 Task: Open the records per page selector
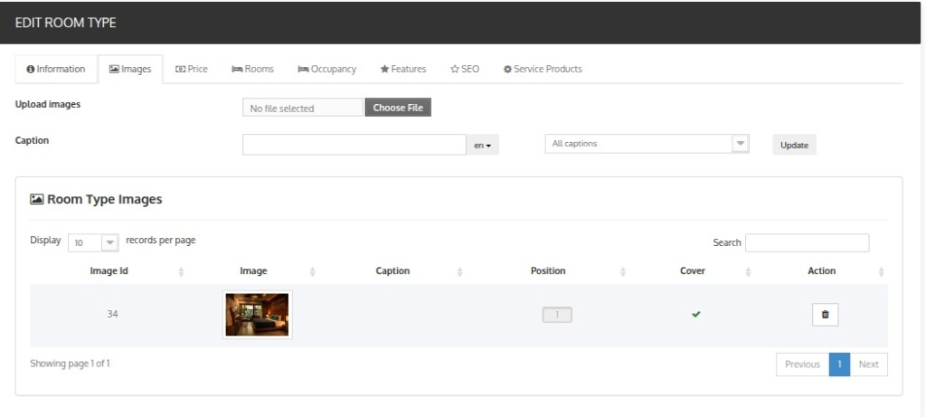click(94, 242)
